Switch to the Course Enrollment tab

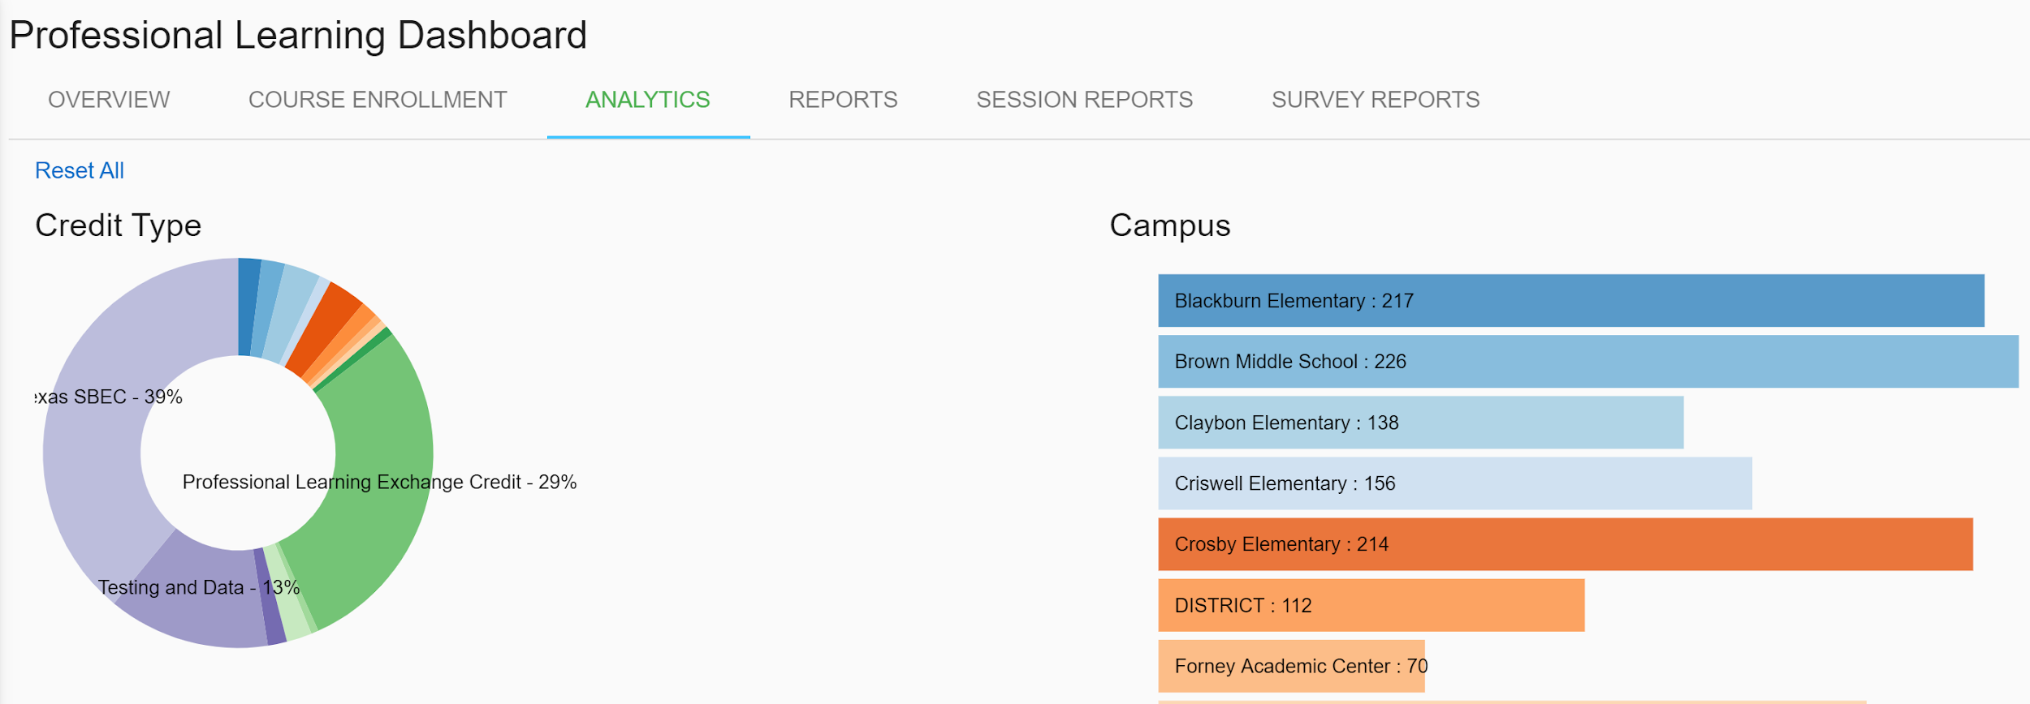[x=378, y=100]
